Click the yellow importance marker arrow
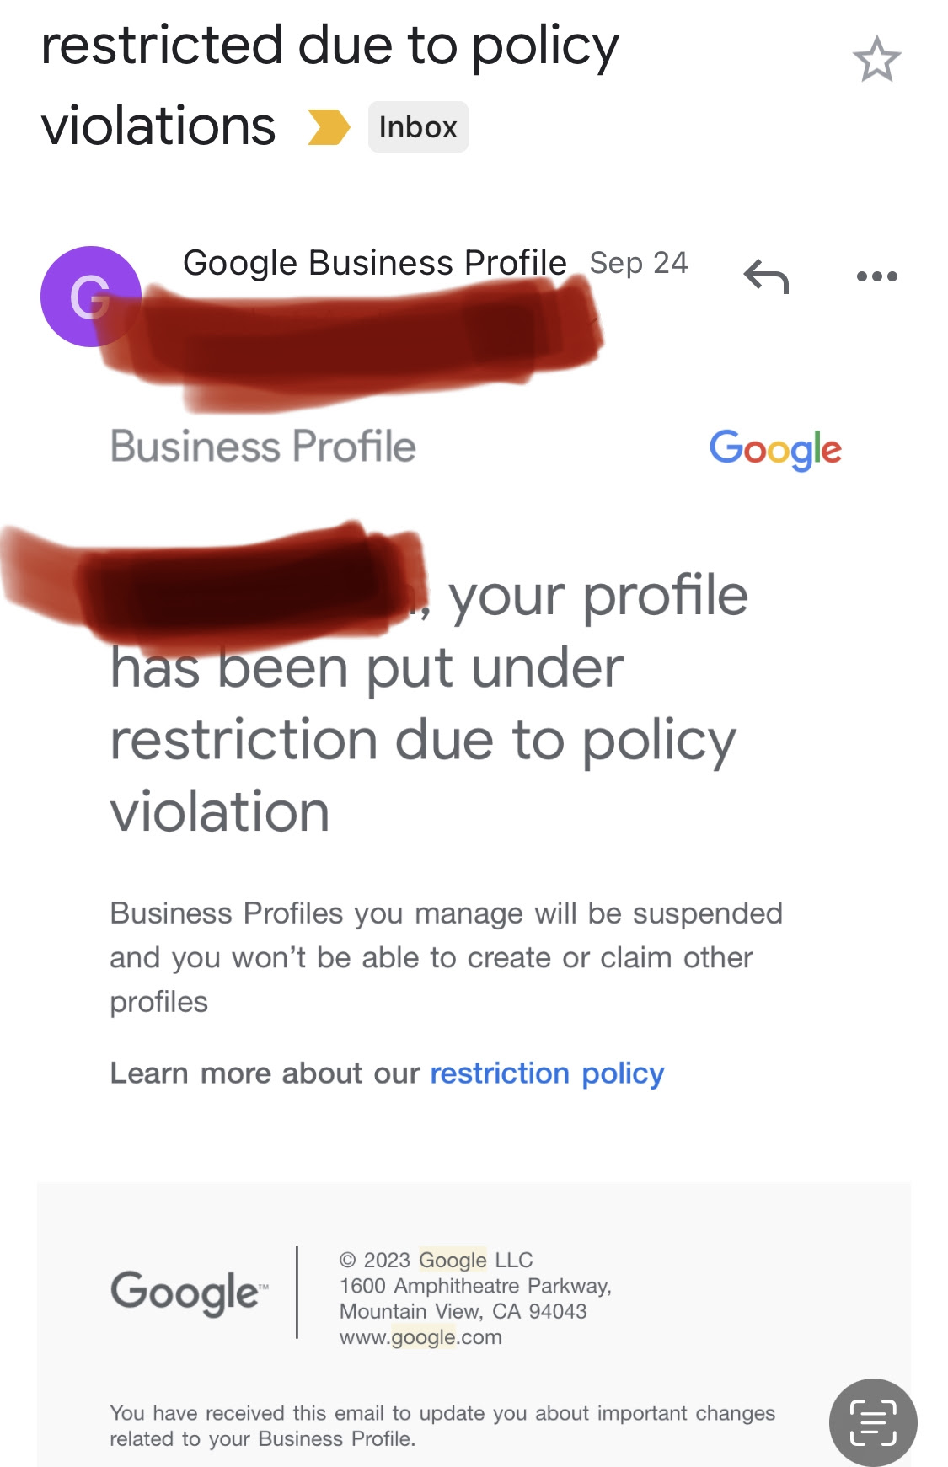Viewport: 948px width, 1467px height. pyautogui.click(x=328, y=127)
